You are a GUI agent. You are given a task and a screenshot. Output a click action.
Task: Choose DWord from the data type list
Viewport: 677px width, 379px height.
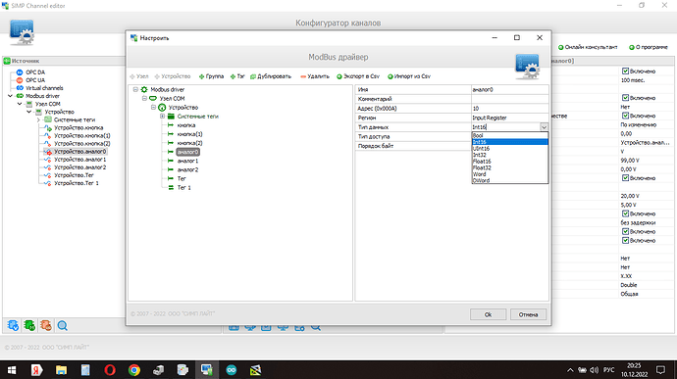[510, 180]
